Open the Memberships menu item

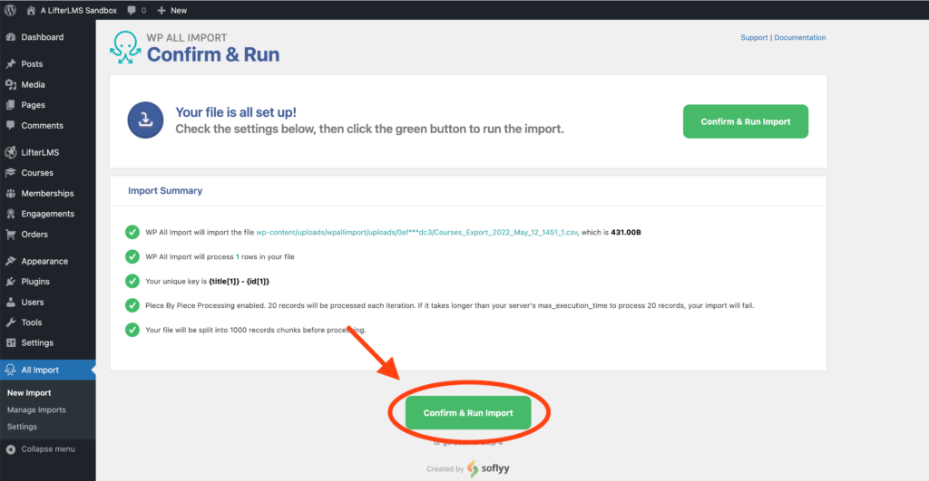pos(47,194)
